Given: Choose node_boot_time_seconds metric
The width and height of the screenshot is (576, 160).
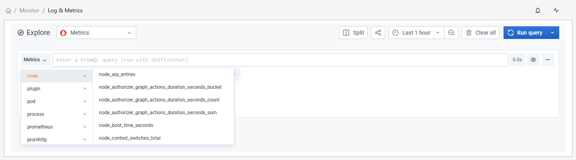Looking at the screenshot, I should click(126, 125).
